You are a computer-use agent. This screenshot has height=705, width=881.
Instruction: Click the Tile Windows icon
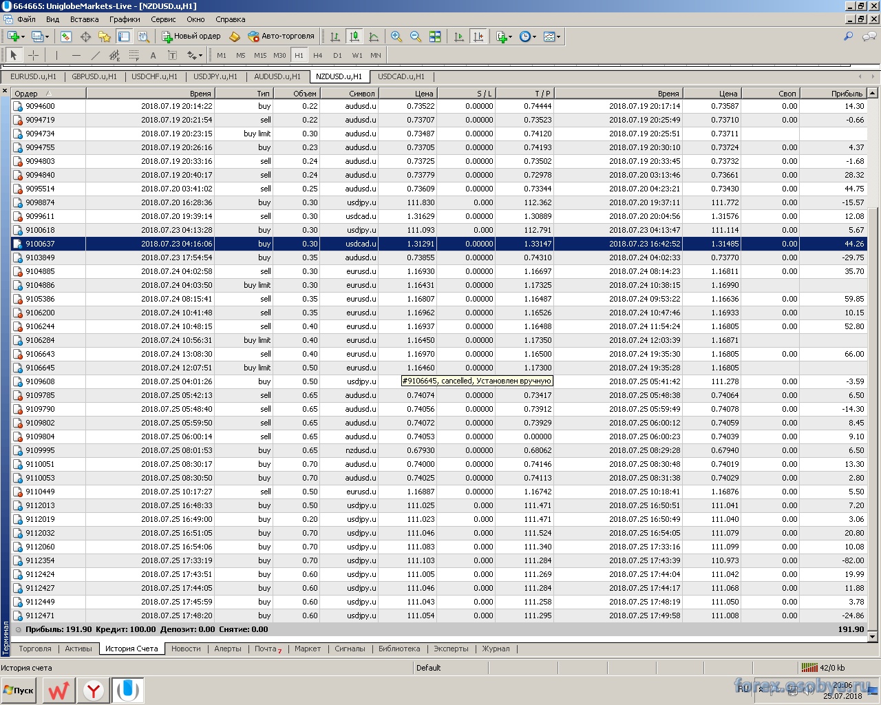click(x=435, y=36)
